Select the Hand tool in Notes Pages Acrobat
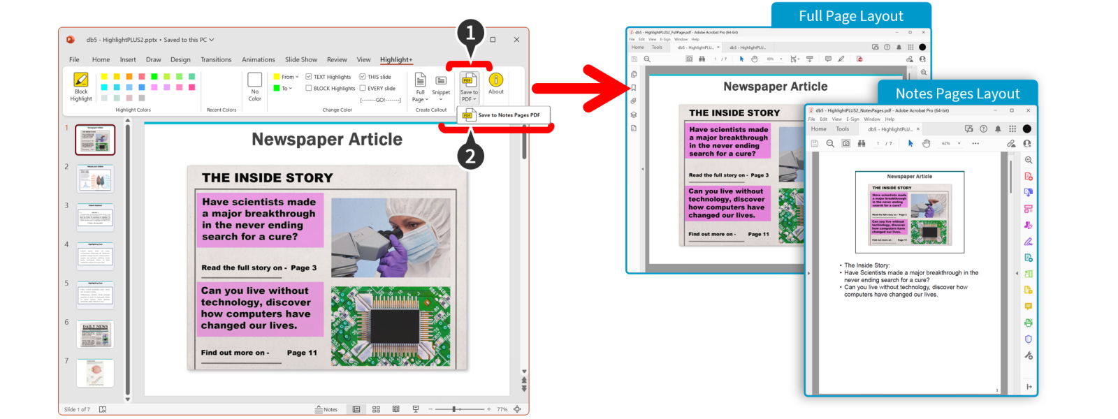Viewport: 1118px width, 419px height. (x=926, y=143)
